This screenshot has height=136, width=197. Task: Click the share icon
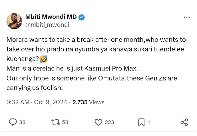pyautogui.click(x=184, y=122)
